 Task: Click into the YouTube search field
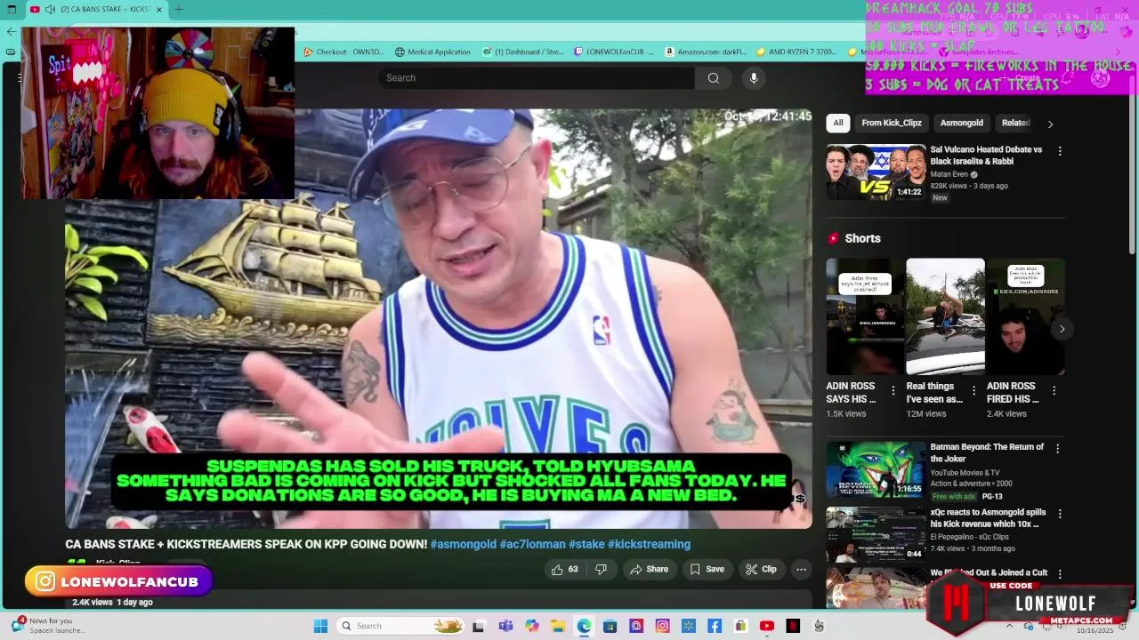click(x=536, y=78)
